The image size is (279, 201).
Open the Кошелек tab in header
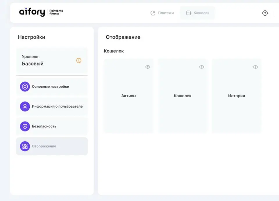tap(198, 13)
